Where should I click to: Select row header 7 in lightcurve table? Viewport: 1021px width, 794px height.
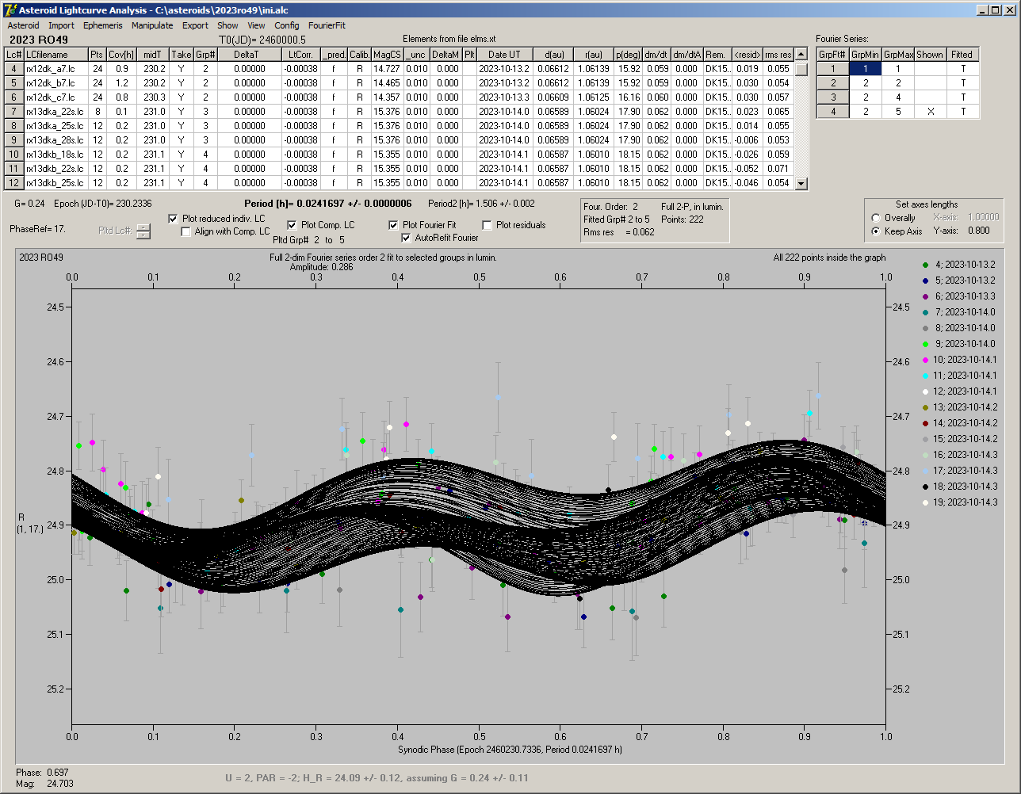pos(13,112)
